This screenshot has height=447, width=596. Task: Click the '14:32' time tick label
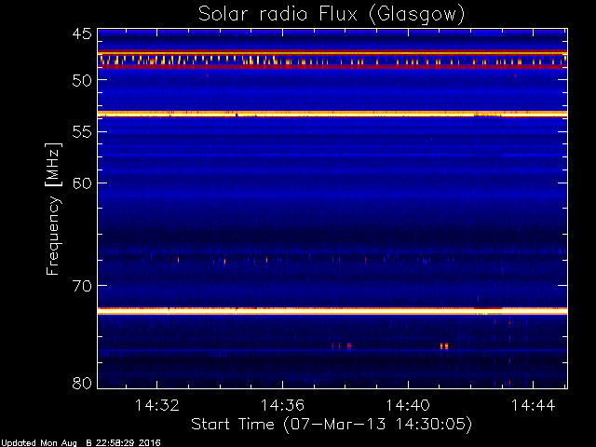tap(157, 405)
